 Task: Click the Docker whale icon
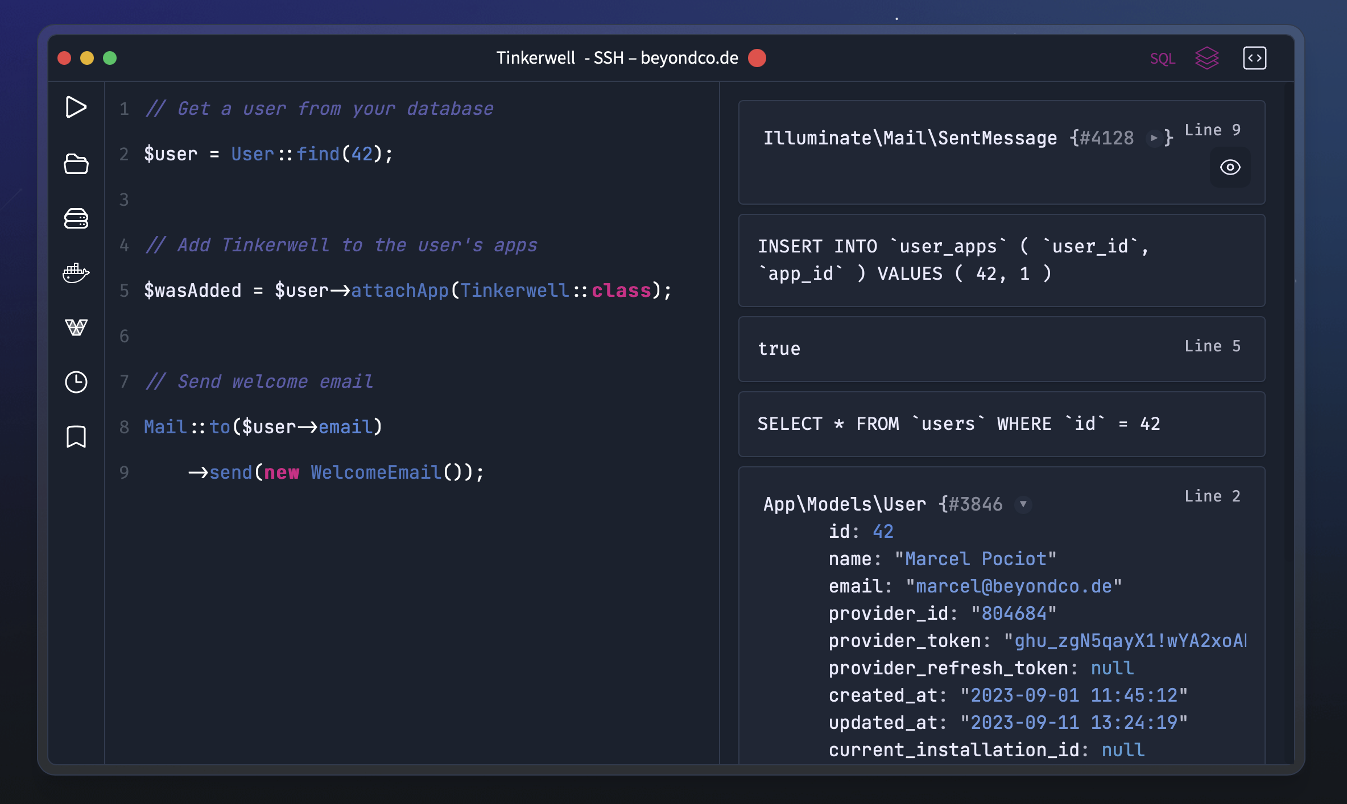pos(76,273)
